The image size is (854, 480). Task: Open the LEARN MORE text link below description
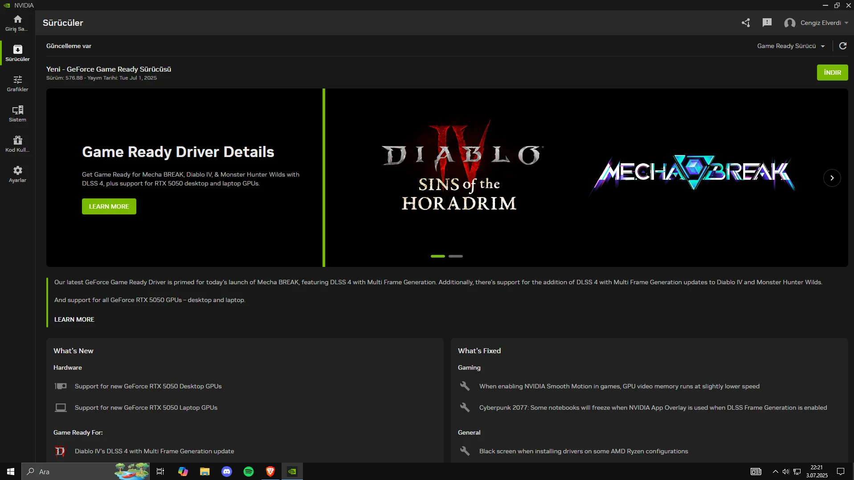click(x=74, y=319)
